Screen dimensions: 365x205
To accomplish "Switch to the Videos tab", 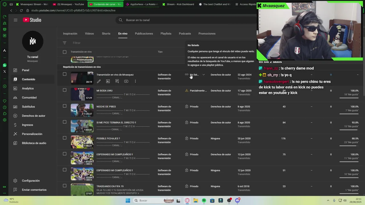I will [x=89, y=34].
